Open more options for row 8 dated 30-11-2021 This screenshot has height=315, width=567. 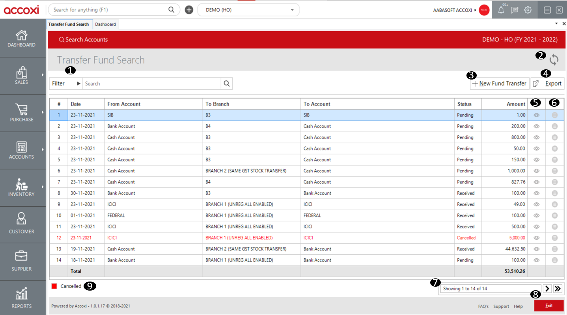tap(555, 193)
